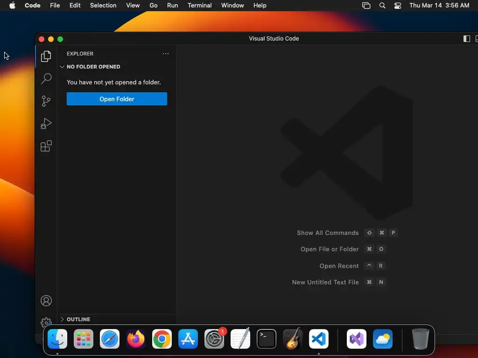Click the Explorer panel title
The image size is (478, 358).
80,54
